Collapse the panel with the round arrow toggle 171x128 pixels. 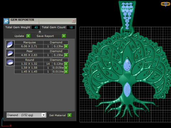coord(40,32)
